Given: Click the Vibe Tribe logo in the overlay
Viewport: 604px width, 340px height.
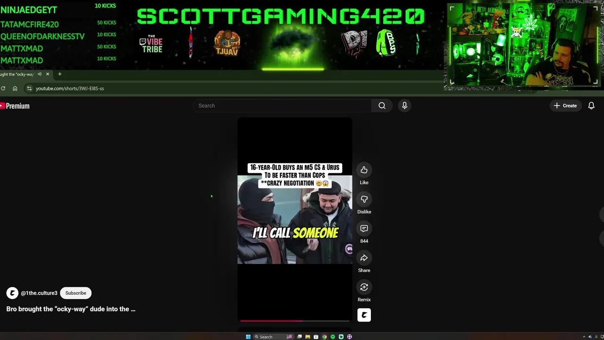Looking at the screenshot, I should pos(151,44).
